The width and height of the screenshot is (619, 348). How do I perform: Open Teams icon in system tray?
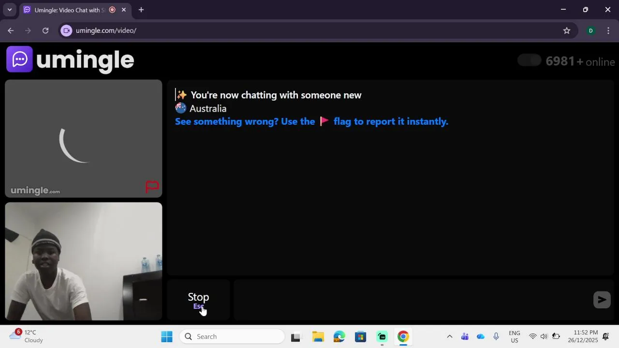pos(465,336)
